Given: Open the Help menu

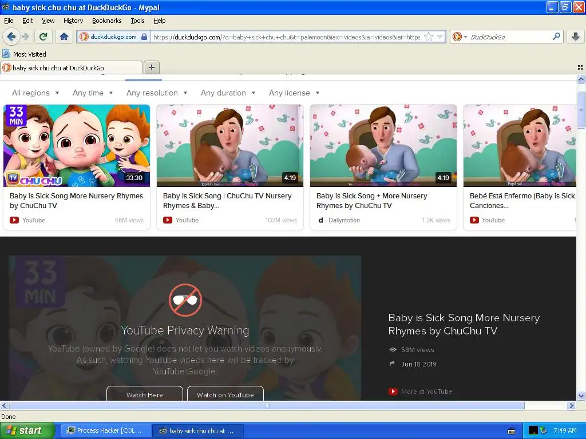Looking at the screenshot, I should point(159,21).
